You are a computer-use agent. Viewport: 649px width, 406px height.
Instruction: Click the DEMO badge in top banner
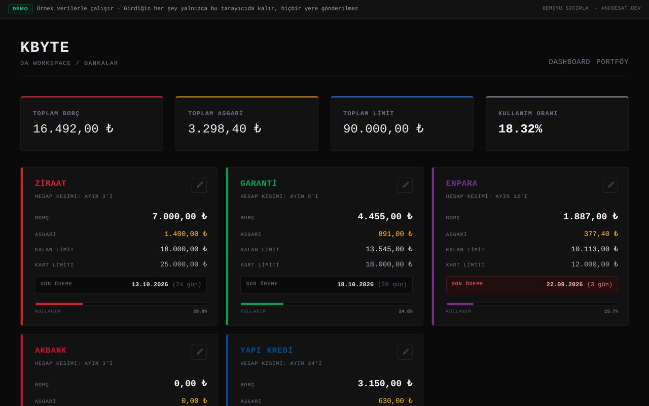point(20,9)
